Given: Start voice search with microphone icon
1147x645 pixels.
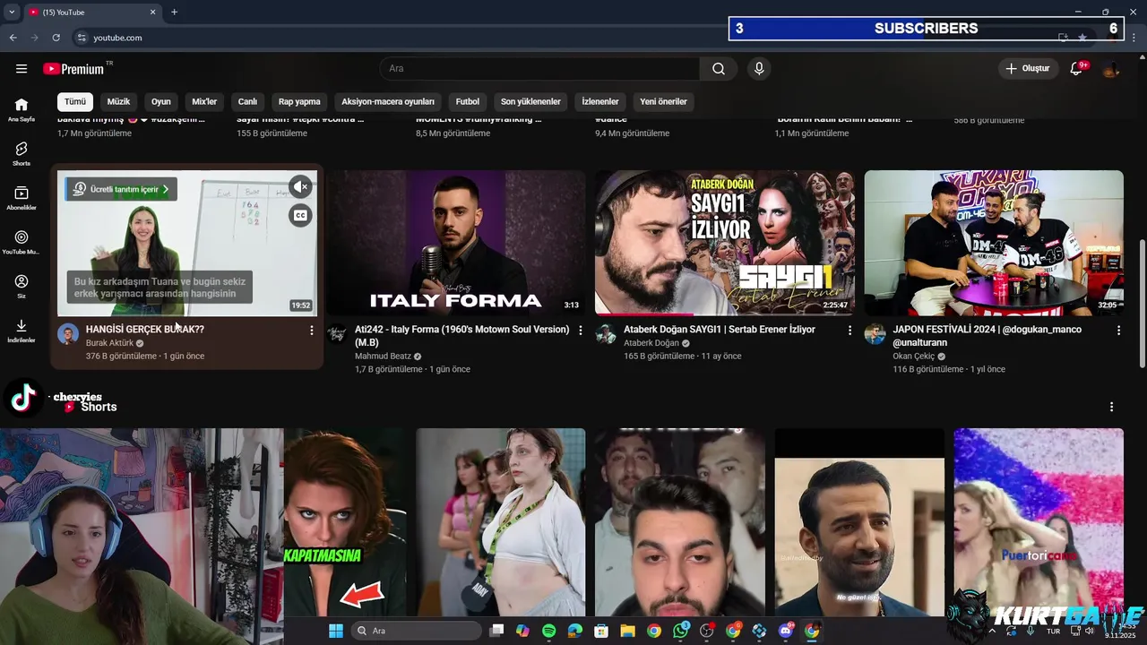Looking at the screenshot, I should tap(759, 69).
